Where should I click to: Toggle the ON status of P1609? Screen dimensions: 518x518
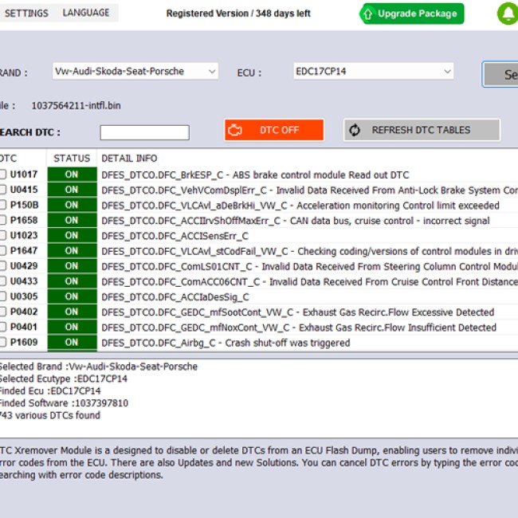72,342
